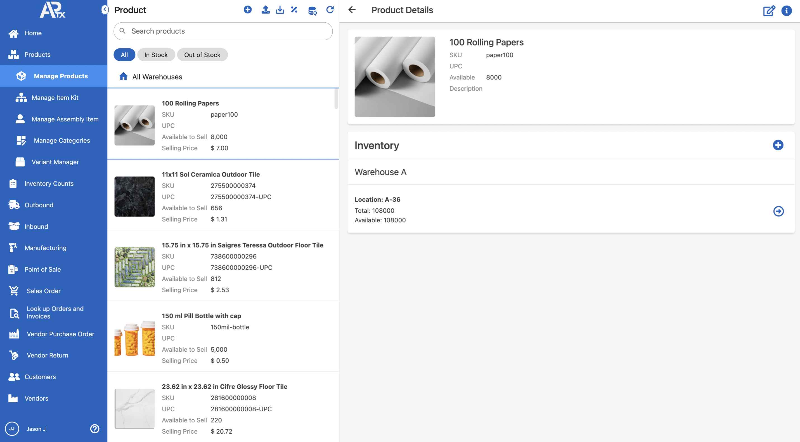The width and height of the screenshot is (800, 442).
Task: Expand the Products menu section
Action: point(37,54)
